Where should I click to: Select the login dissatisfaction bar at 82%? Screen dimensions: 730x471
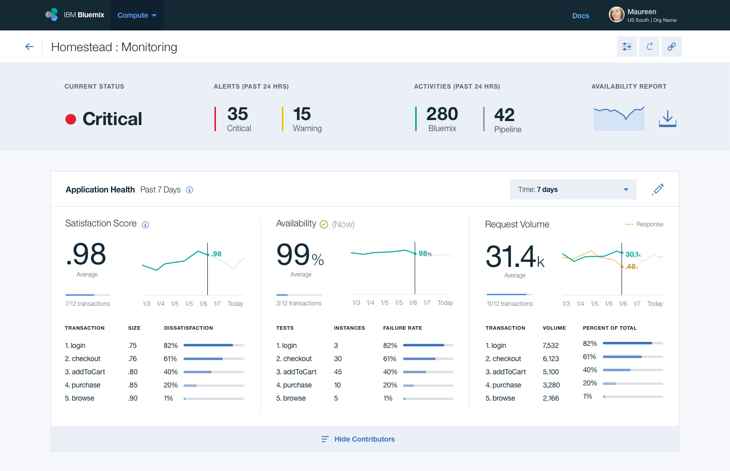212,345
